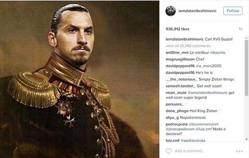Screen dimensions: 249x158
Task: Click the comments scrollbar thumb
Action: pyautogui.click(x=246, y=68)
